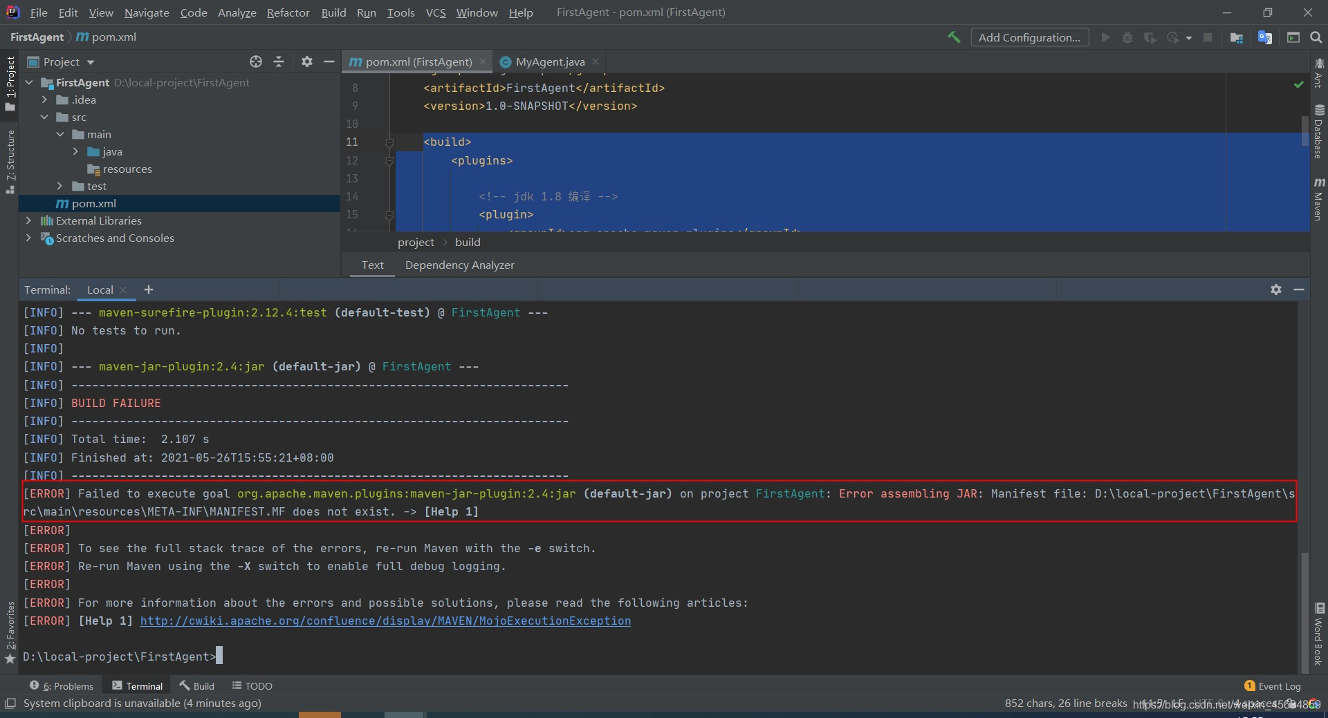
Task: Open the Ant tool window on right sidebar
Action: [x=1319, y=73]
